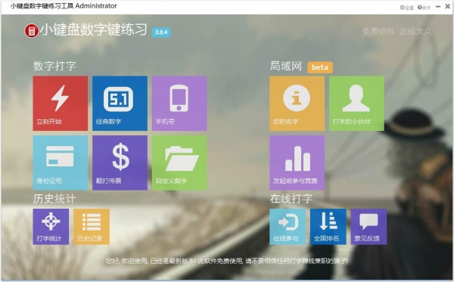Click the 小键盘数字键练习 title text
The image size is (454, 282).
point(93,29)
